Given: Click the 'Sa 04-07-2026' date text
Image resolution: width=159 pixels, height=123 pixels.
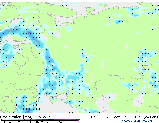Looking at the screenshot, I should 106,117.
